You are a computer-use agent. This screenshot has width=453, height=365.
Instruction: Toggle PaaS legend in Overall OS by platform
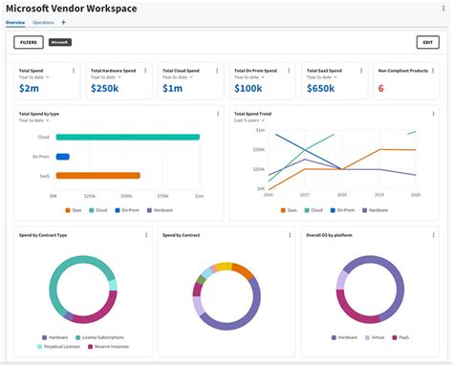point(400,337)
